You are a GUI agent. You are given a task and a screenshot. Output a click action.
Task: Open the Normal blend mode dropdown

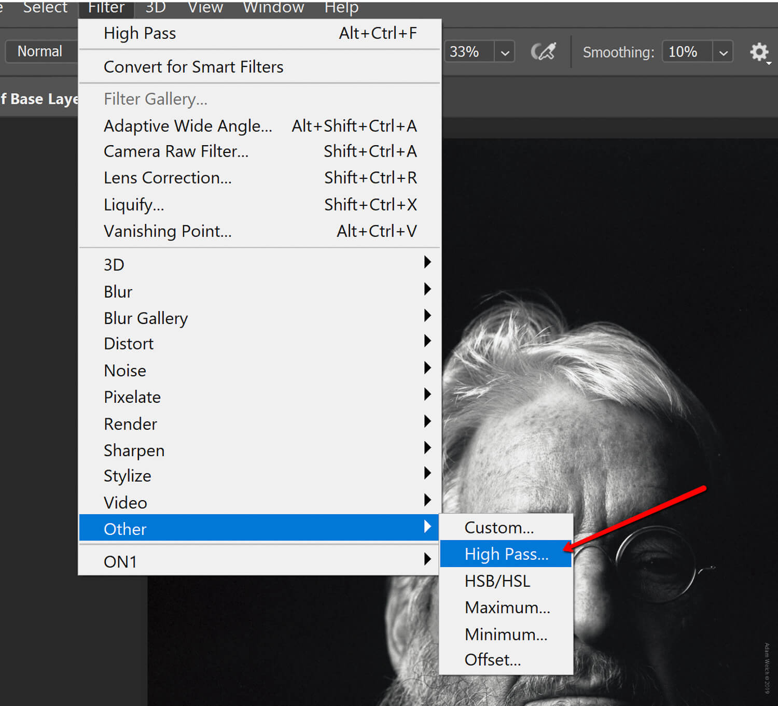click(x=39, y=51)
